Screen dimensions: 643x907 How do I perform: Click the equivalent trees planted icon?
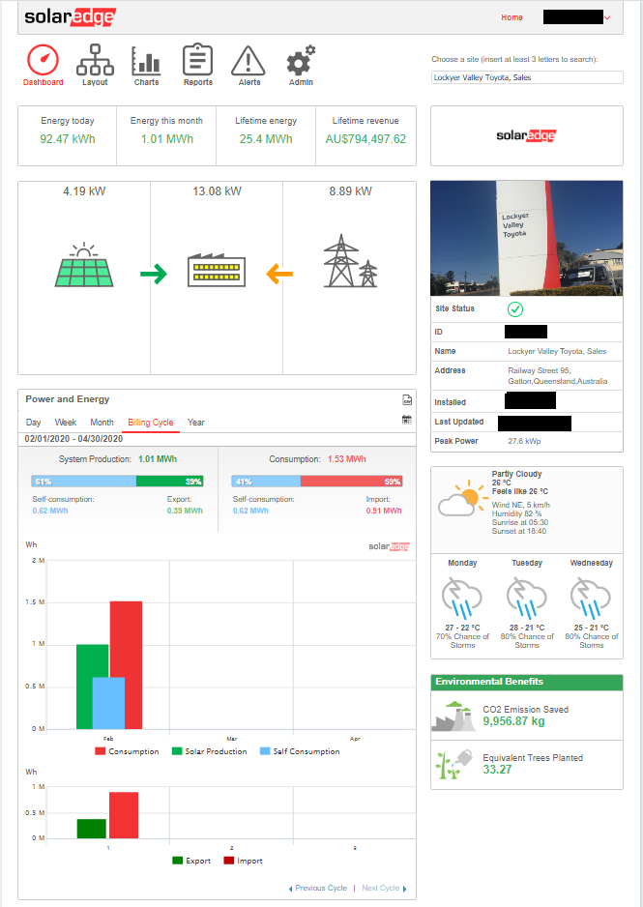[453, 765]
